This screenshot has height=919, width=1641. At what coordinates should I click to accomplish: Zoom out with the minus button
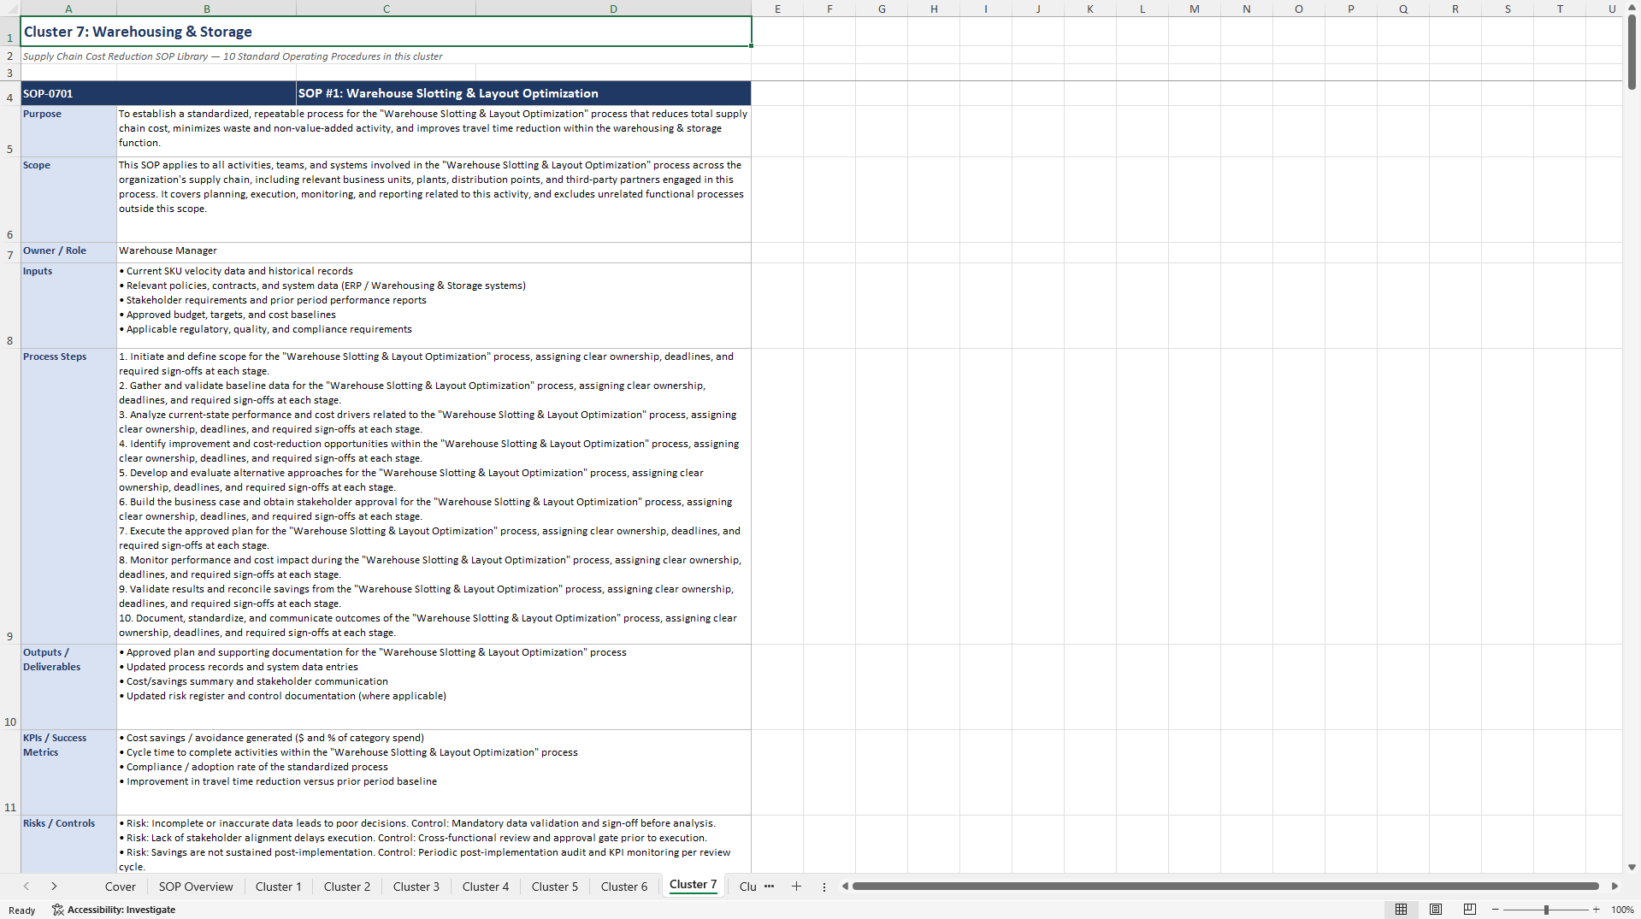pyautogui.click(x=1496, y=910)
